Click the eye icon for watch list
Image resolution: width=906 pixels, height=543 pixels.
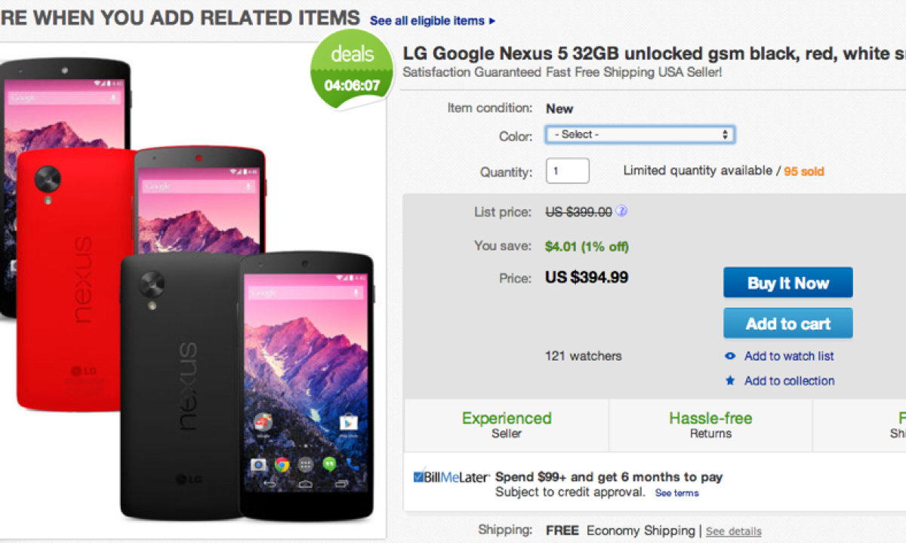tap(730, 356)
